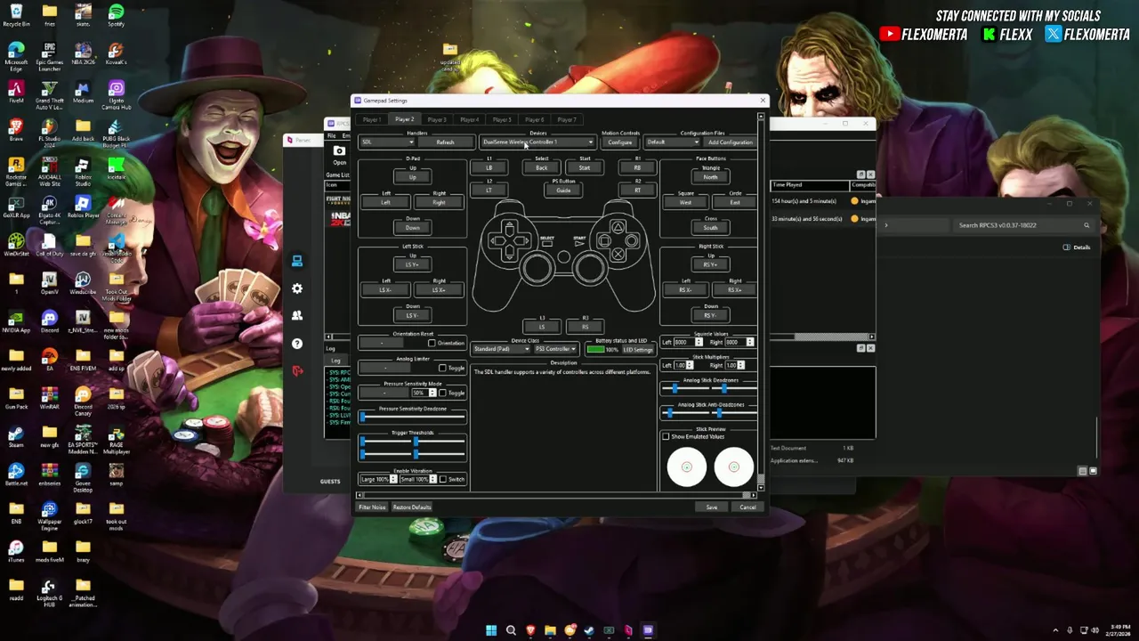Click Add Configuration button
Image resolution: width=1139 pixels, height=641 pixels.
click(730, 142)
